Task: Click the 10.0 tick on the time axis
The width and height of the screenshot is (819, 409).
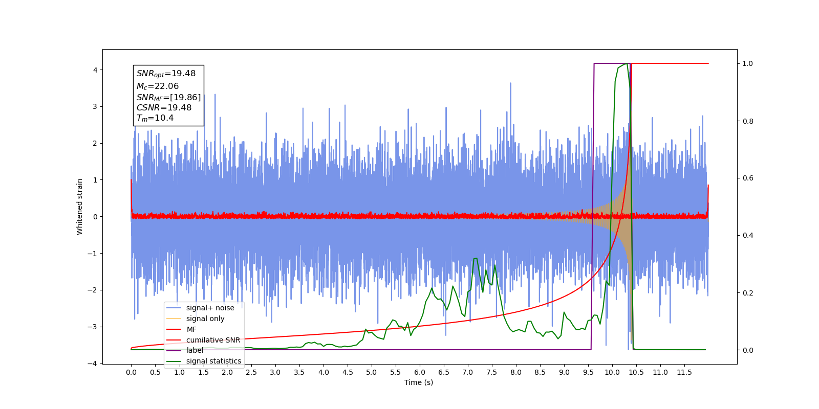Action: 612,372
